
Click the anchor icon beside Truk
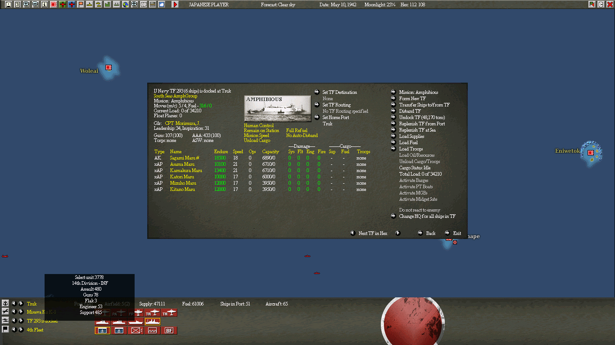[5, 304]
